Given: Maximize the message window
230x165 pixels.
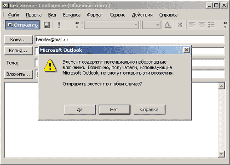Looking at the screenshot, I should coord(216,5).
